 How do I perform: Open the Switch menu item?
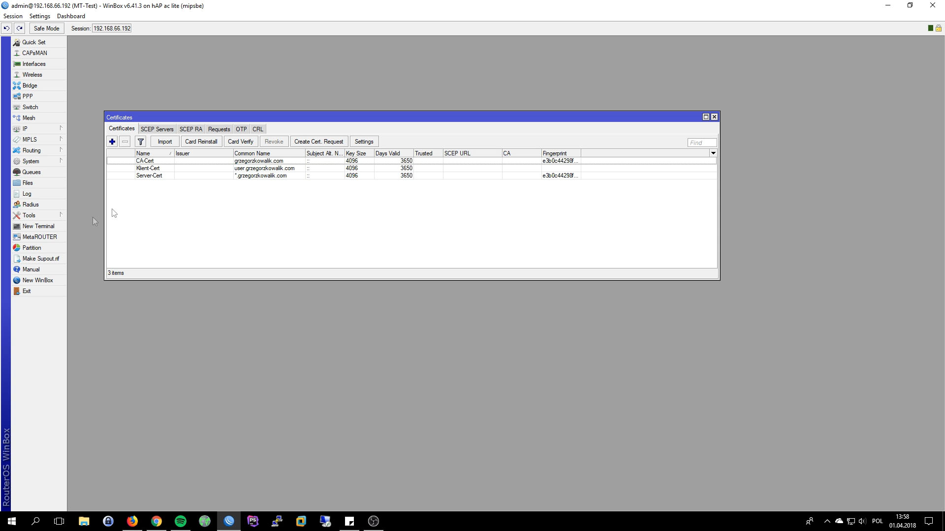38,107
